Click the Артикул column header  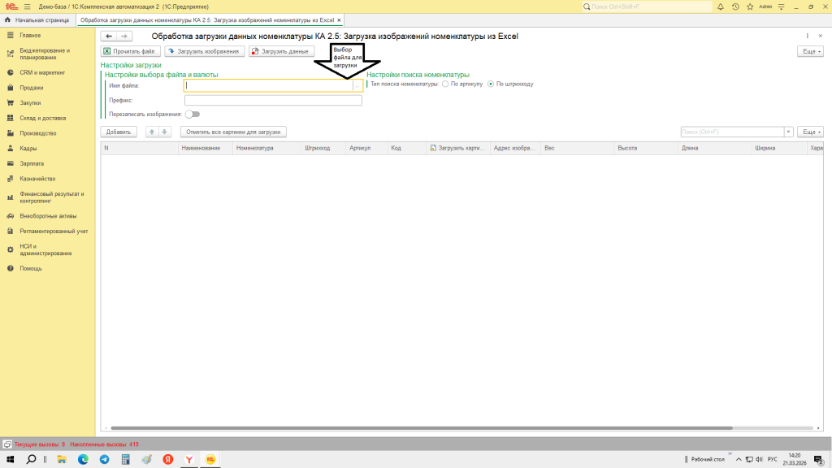tap(366, 148)
